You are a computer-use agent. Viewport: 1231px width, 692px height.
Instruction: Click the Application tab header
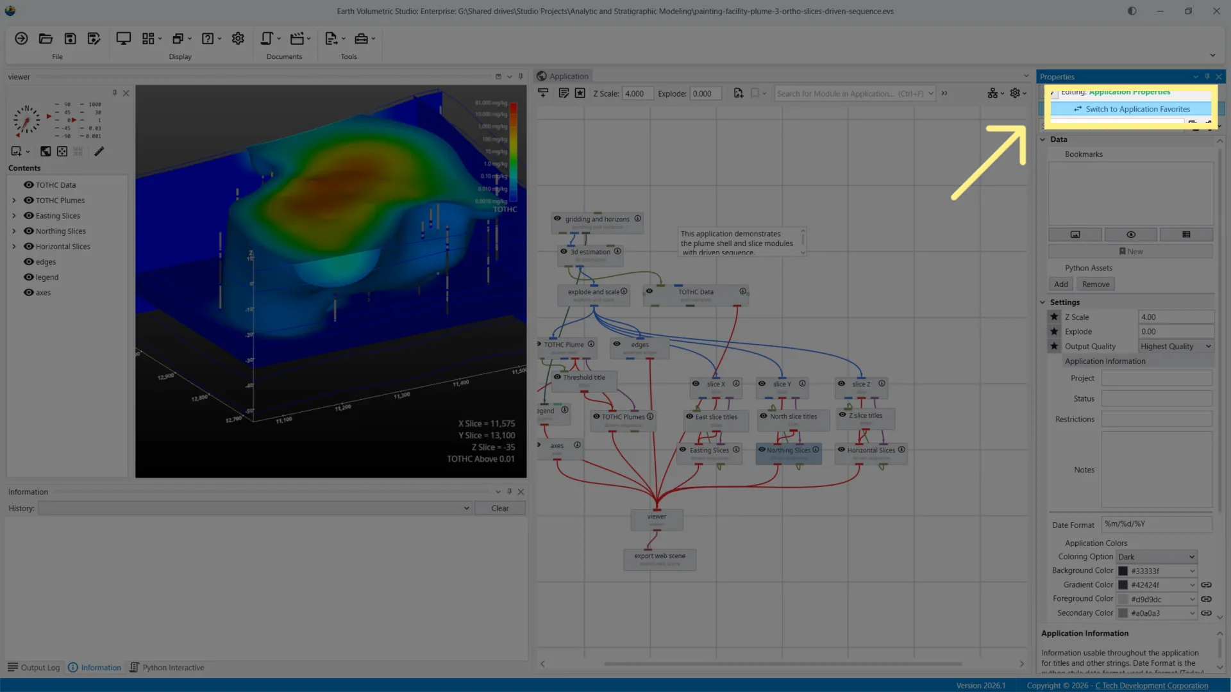coord(563,76)
